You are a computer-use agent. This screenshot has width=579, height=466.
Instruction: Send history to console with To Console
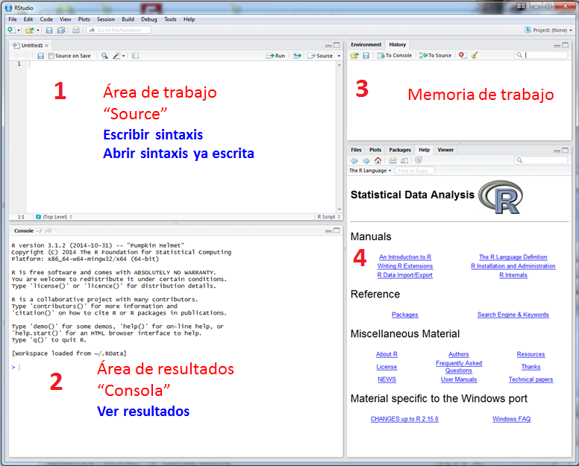click(394, 55)
